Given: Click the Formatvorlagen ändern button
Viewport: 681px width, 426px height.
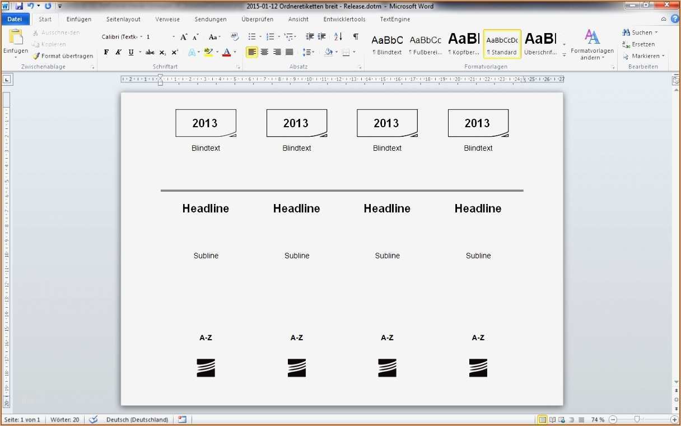Looking at the screenshot, I should tap(592, 44).
